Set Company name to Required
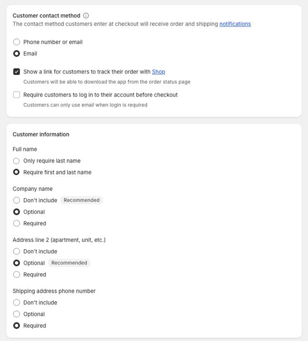This screenshot has width=308, height=341. [x=17, y=224]
